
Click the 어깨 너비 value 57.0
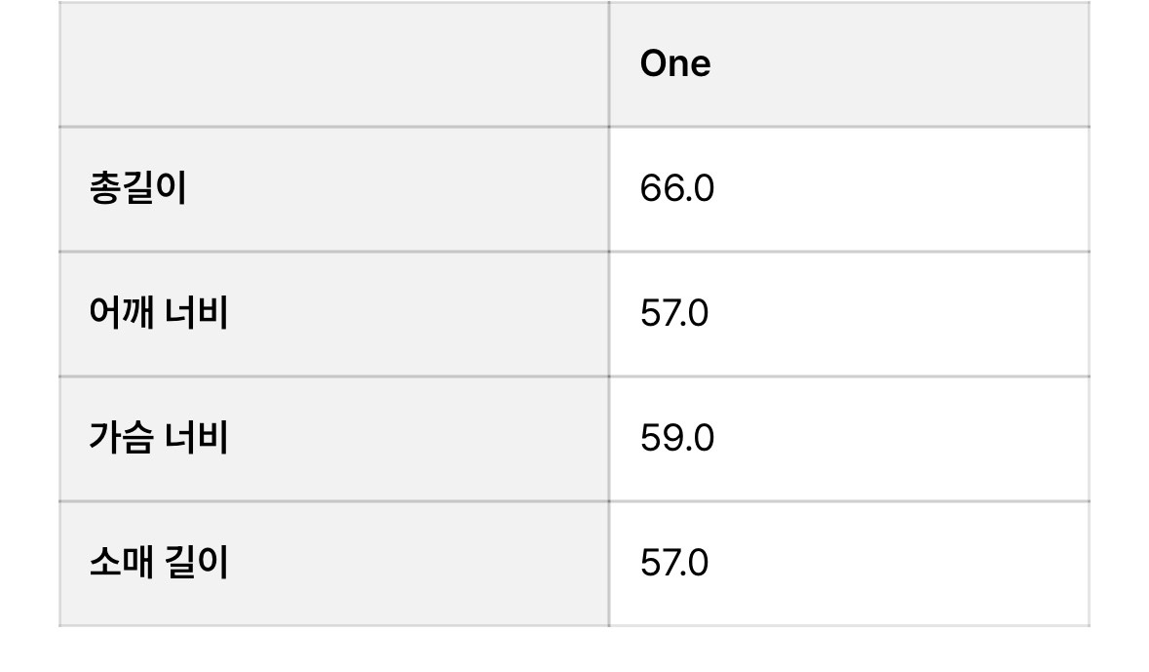coord(673,313)
